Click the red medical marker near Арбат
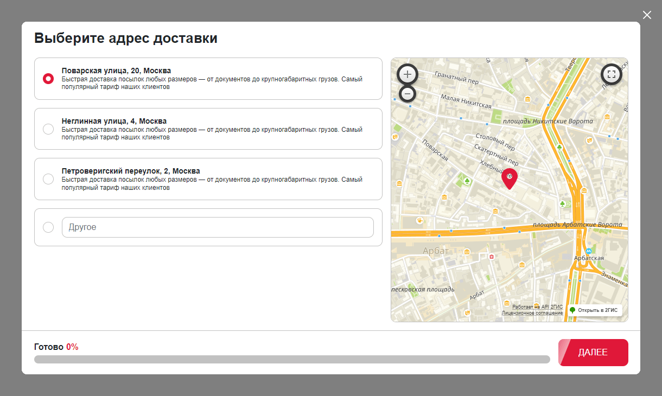This screenshot has height=396, width=662. click(492, 257)
